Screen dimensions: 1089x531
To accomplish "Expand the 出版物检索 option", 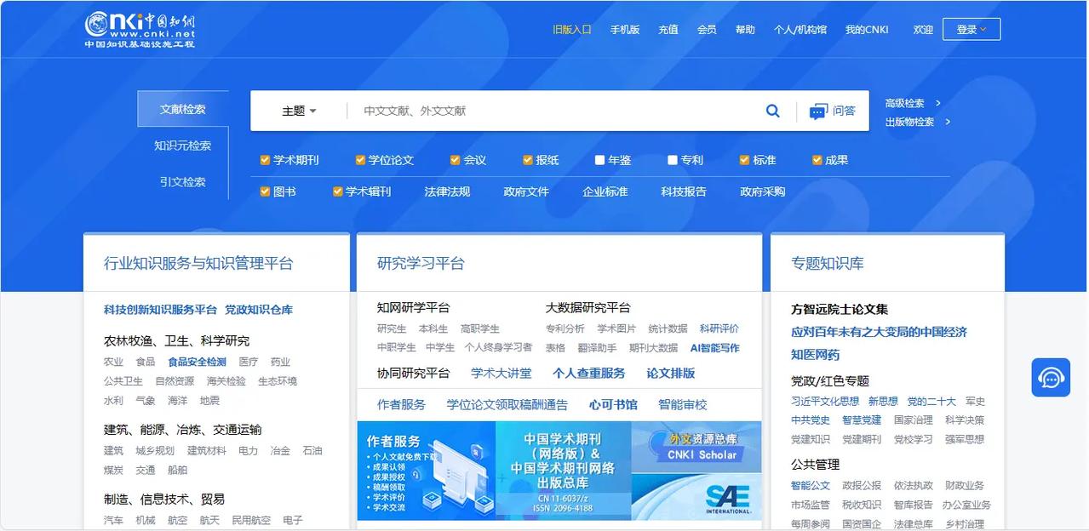I will [x=908, y=123].
